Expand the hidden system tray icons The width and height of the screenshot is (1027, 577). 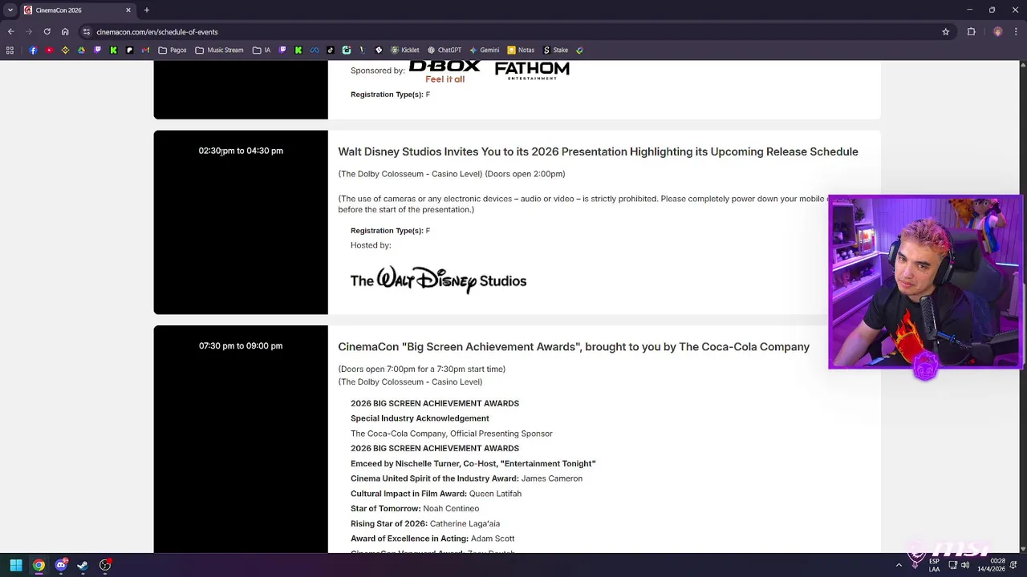899,565
